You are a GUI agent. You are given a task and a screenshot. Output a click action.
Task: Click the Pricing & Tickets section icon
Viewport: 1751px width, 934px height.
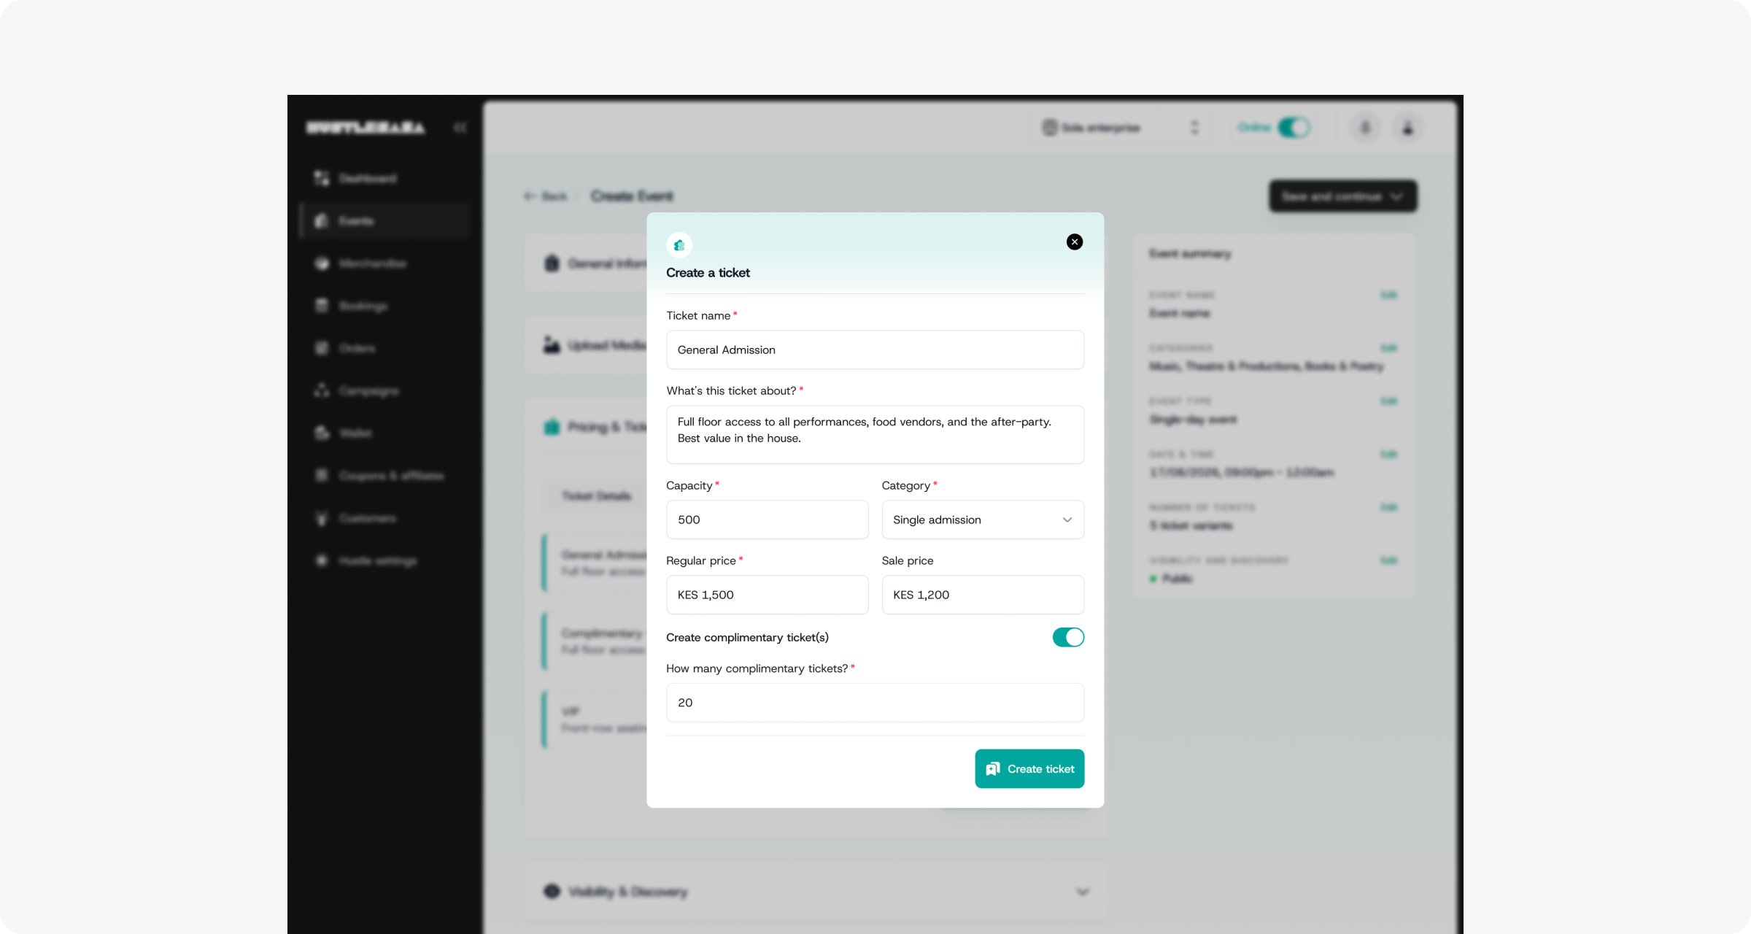click(x=552, y=427)
